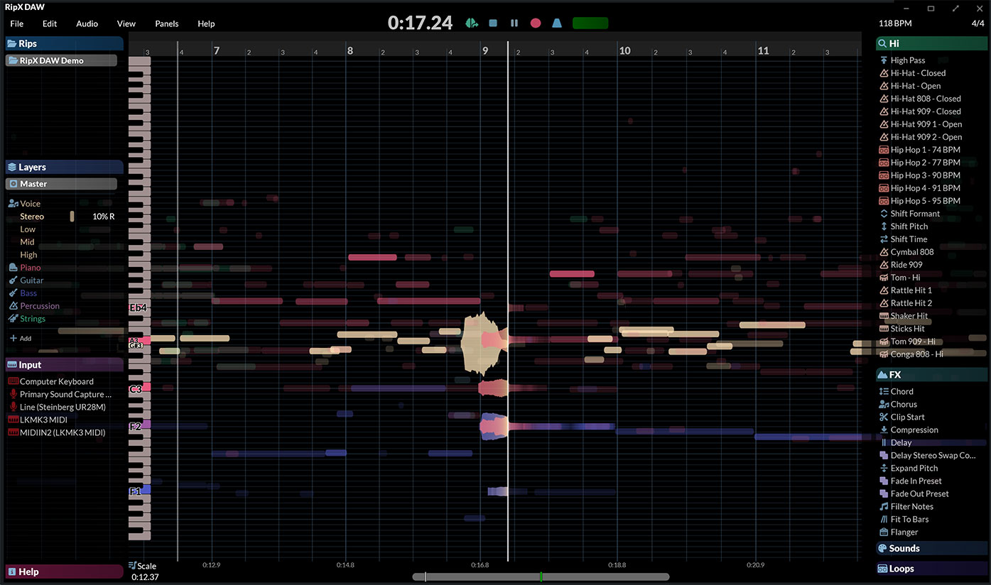The image size is (991, 585).
Task: Open the Panels menu
Action: tap(166, 23)
